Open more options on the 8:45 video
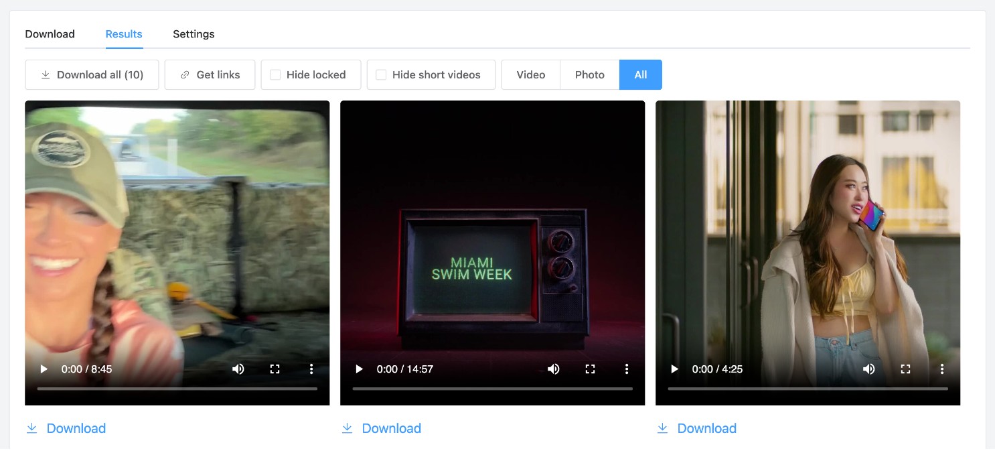Screen dimensions: 995x453 point(311,369)
